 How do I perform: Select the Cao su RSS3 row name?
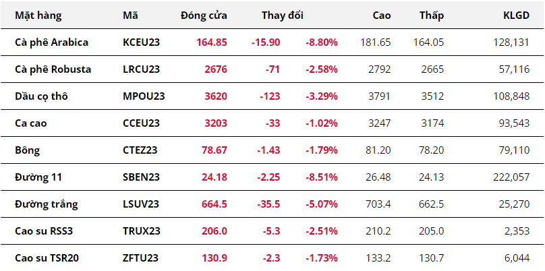tap(45, 231)
